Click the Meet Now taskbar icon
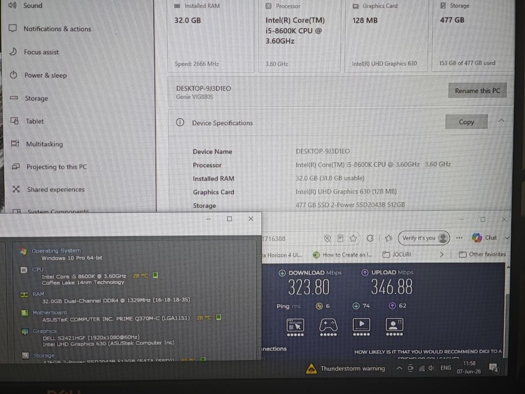Viewport: 525px width, 394px height. [x=410, y=368]
